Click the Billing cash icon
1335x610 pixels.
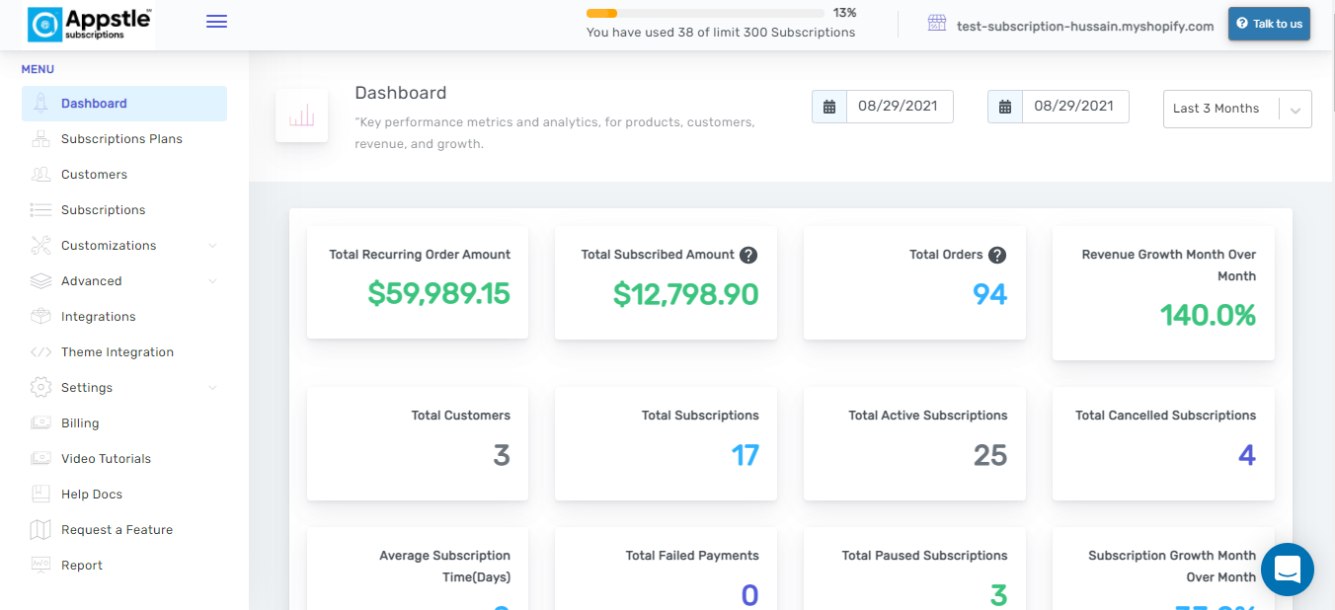40,423
